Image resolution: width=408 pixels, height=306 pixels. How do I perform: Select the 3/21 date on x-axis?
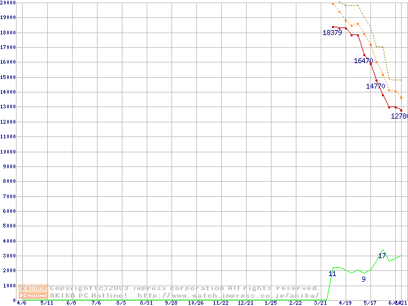[x=321, y=303]
